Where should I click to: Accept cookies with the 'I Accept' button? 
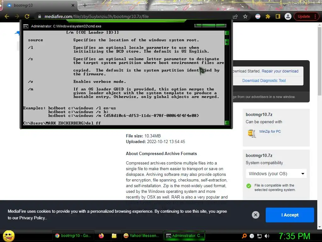(x=290, y=215)
